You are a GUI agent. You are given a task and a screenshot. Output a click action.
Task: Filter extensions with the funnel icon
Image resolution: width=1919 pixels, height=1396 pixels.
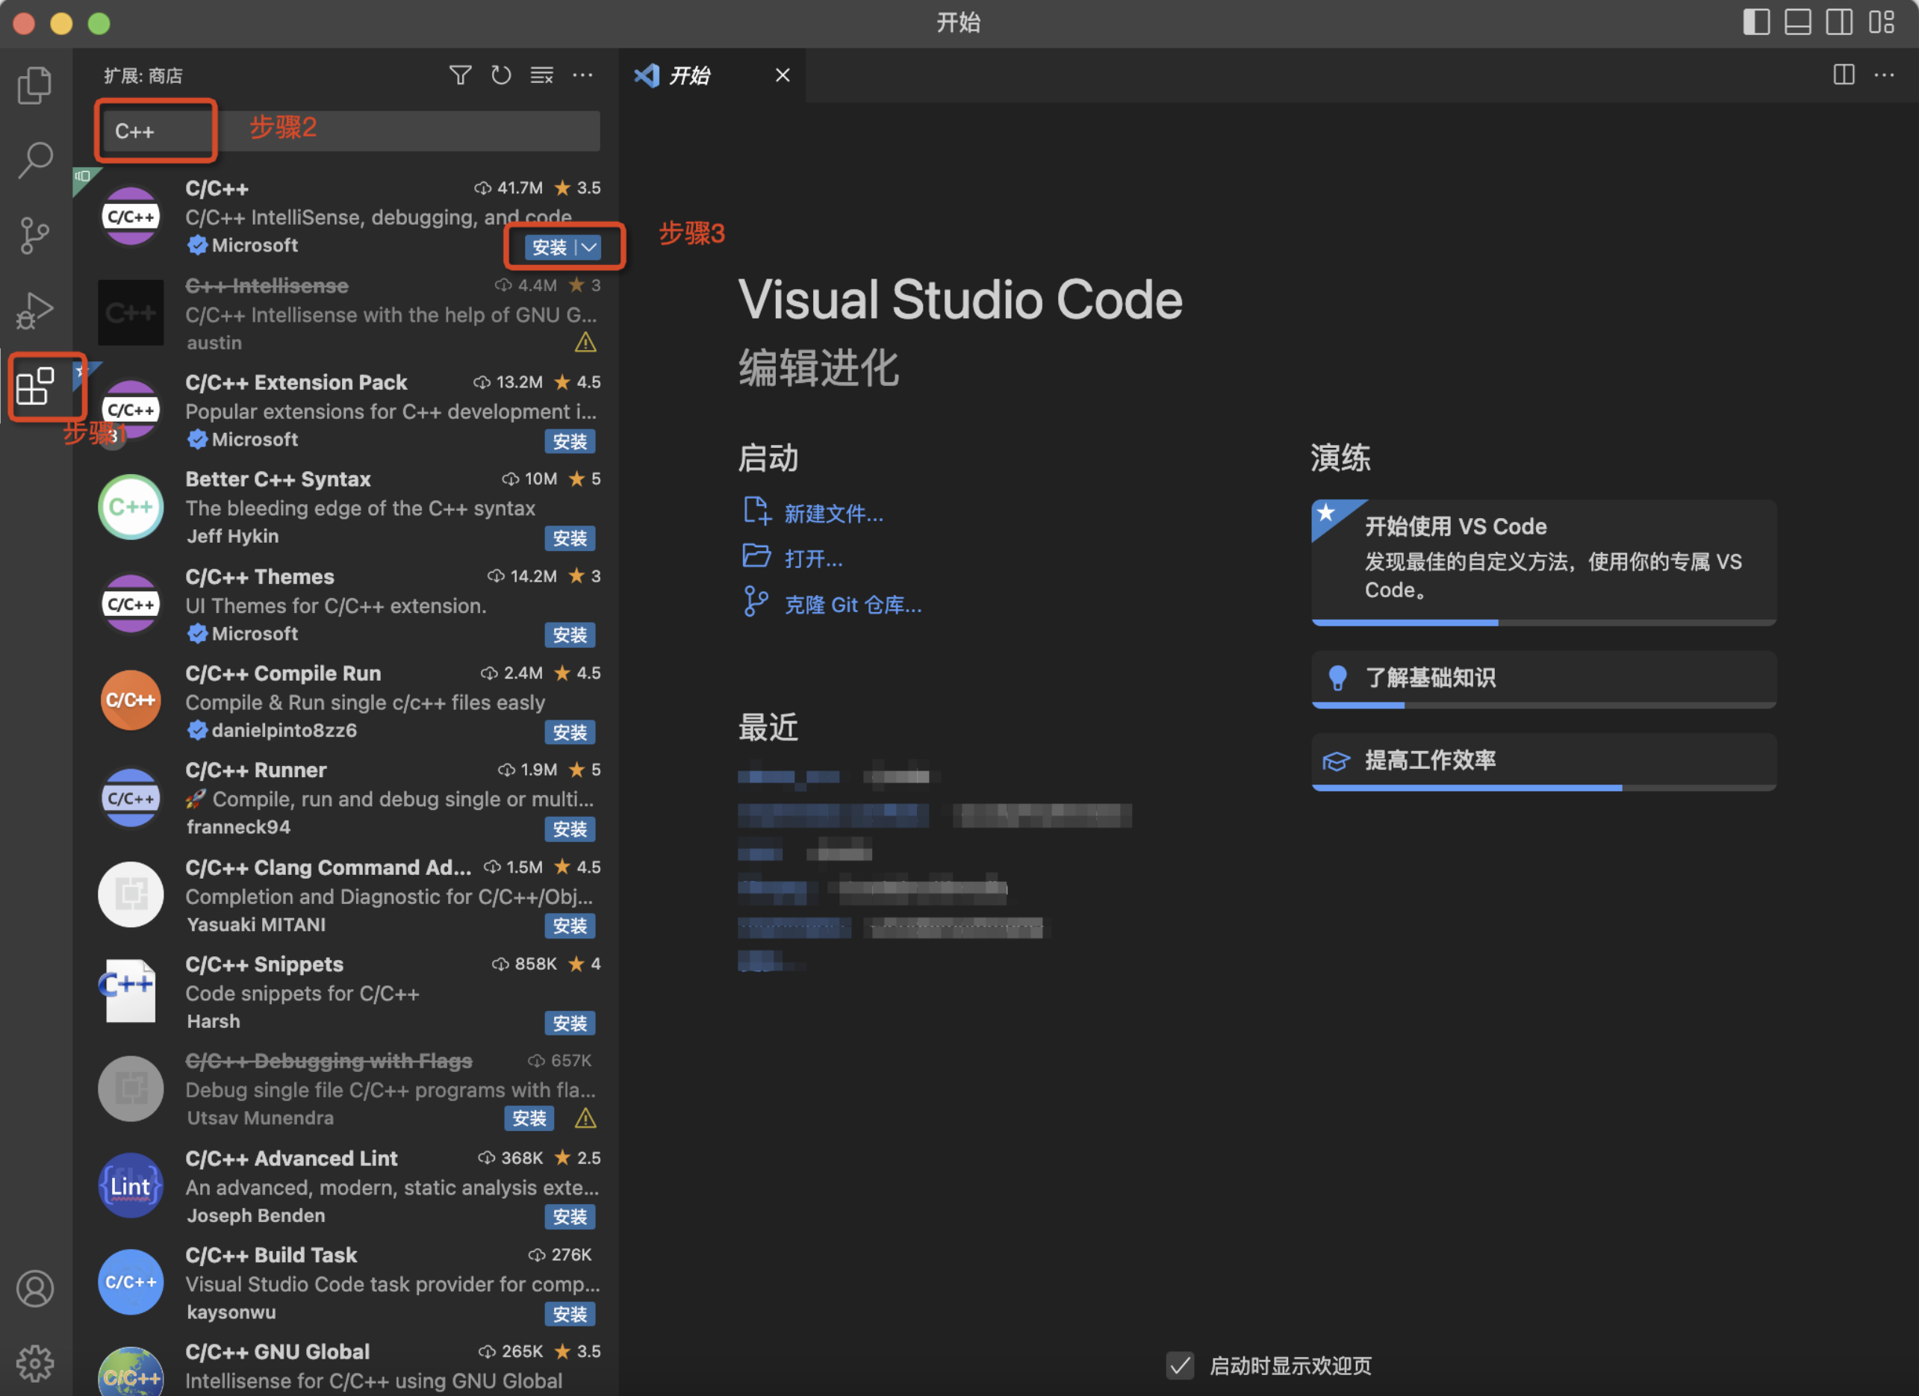(459, 75)
